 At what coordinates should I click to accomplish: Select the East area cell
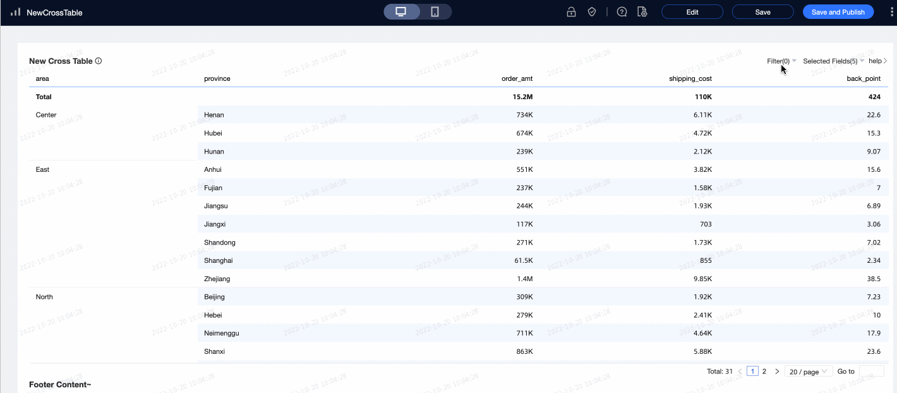[42, 169]
